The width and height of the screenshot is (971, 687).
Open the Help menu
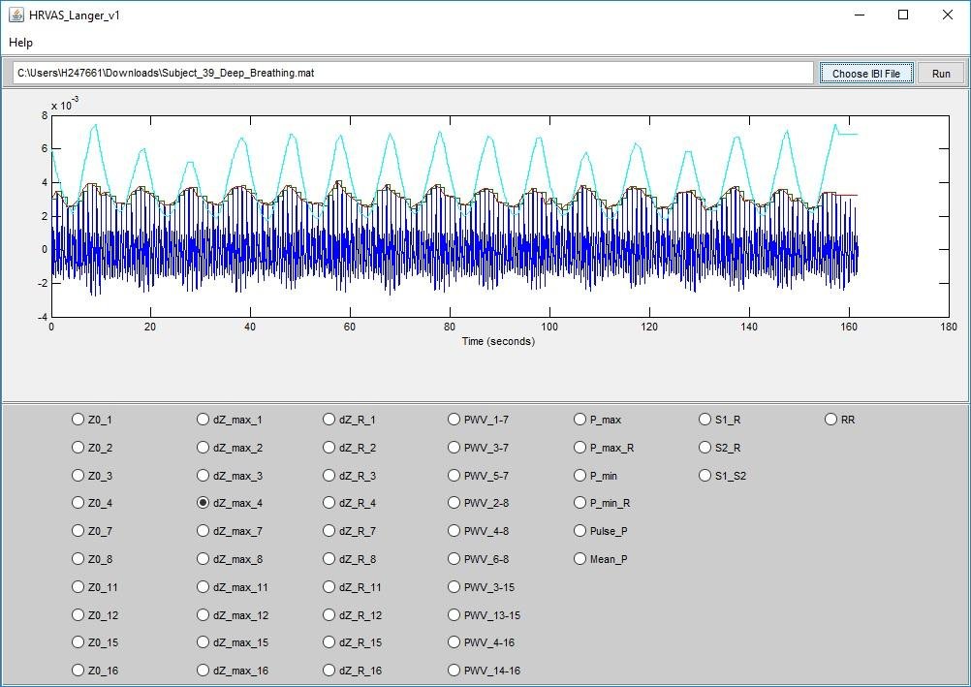pyautogui.click(x=21, y=43)
